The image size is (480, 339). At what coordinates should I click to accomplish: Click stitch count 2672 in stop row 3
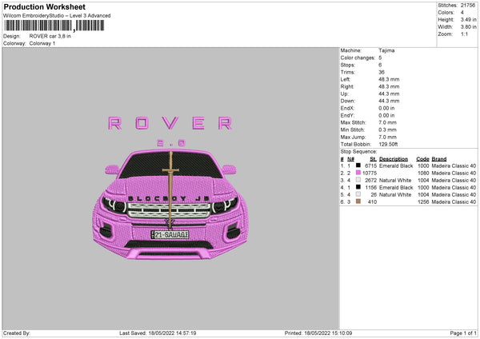[x=370, y=181]
